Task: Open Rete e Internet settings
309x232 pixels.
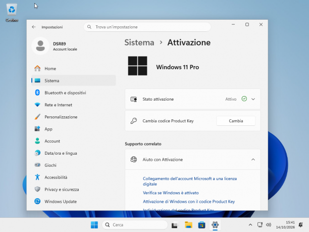Action: coord(74,105)
